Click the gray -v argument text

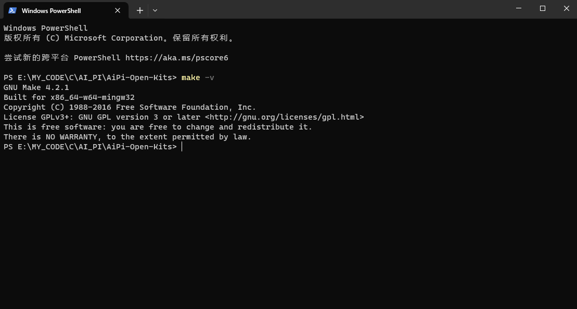[x=209, y=78]
